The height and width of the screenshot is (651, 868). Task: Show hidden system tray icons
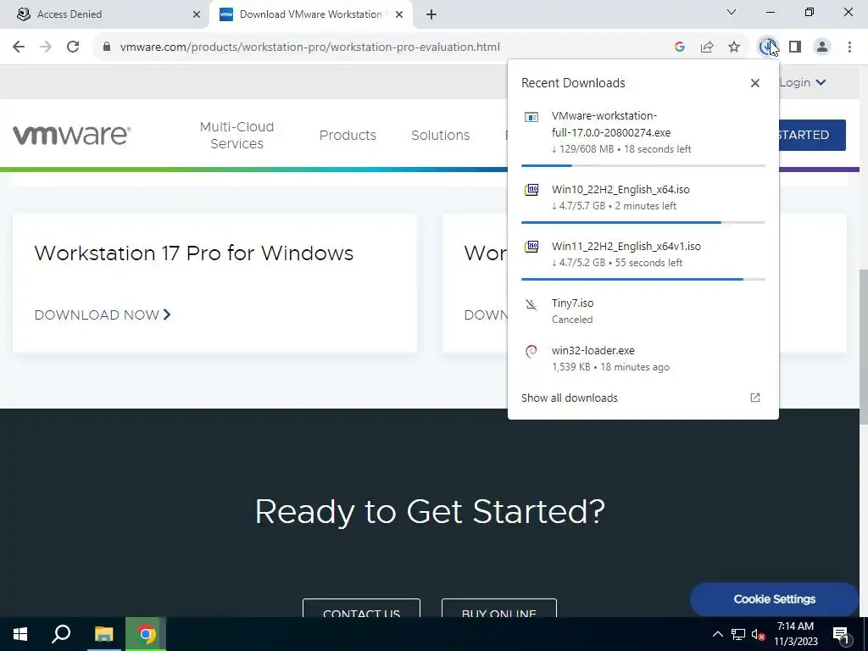tap(717, 634)
